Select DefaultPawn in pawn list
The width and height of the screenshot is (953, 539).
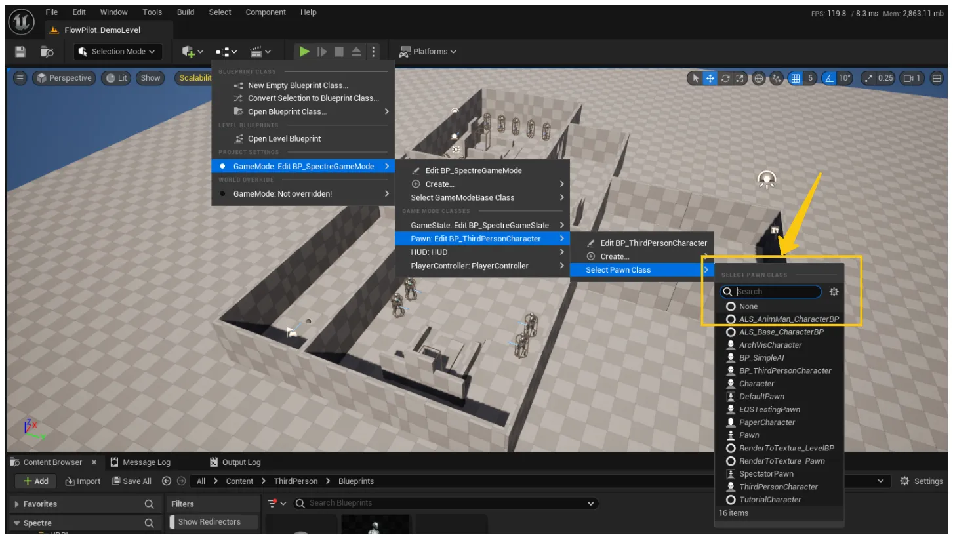(779, 397)
